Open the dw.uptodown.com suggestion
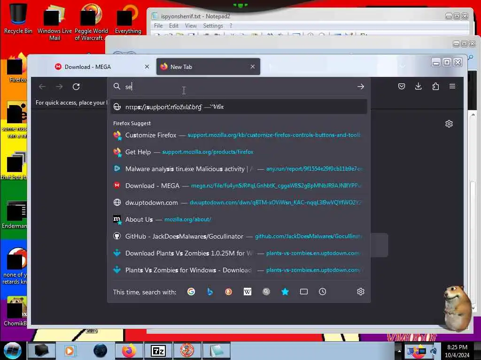The height and width of the screenshot is (360, 481). (239, 202)
